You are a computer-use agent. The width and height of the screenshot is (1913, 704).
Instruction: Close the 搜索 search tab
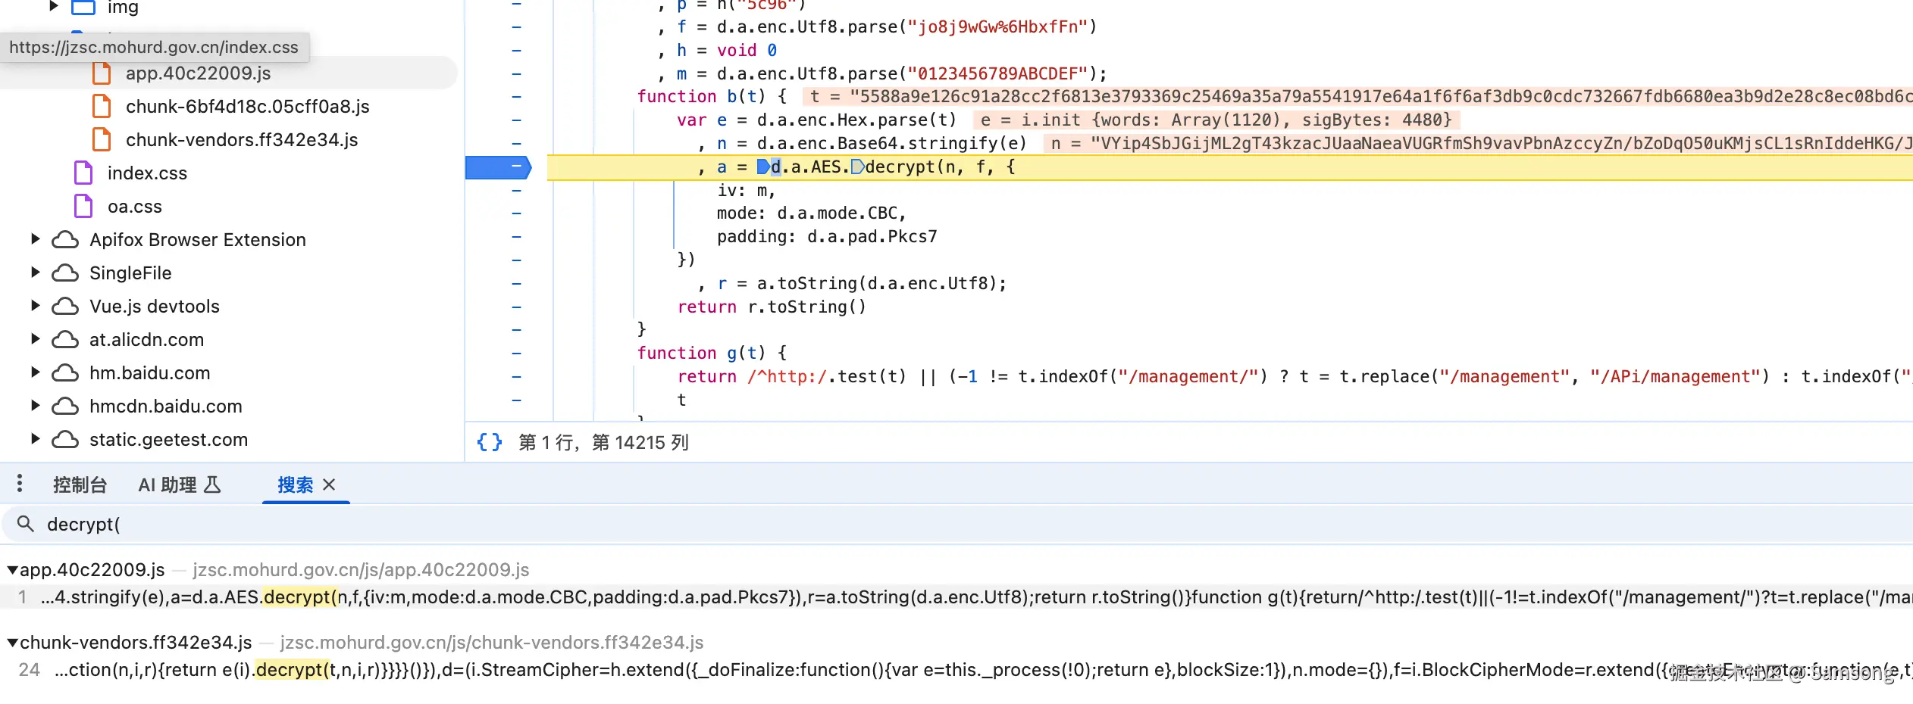329,484
